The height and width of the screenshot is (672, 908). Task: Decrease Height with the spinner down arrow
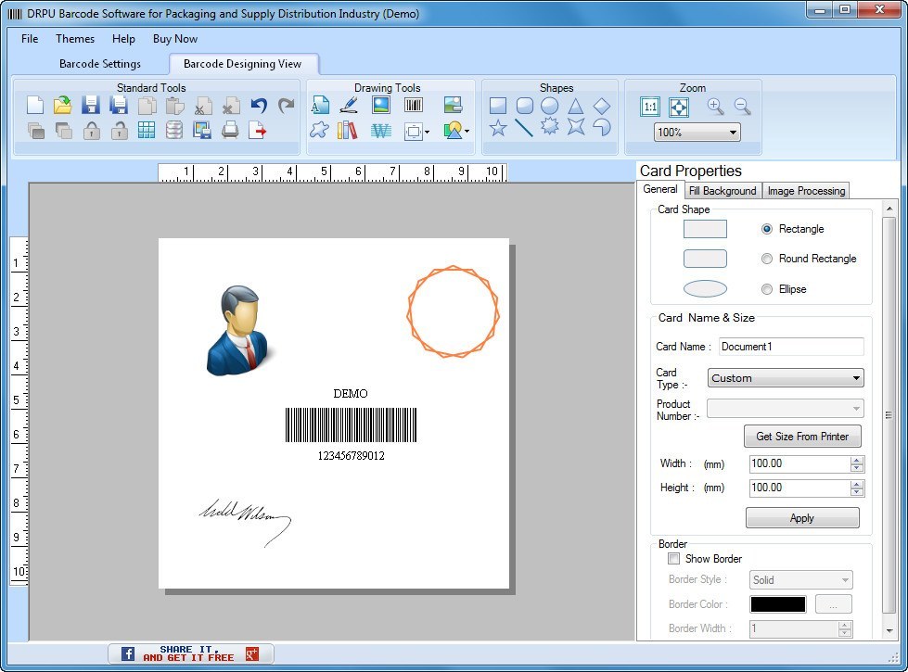click(857, 492)
